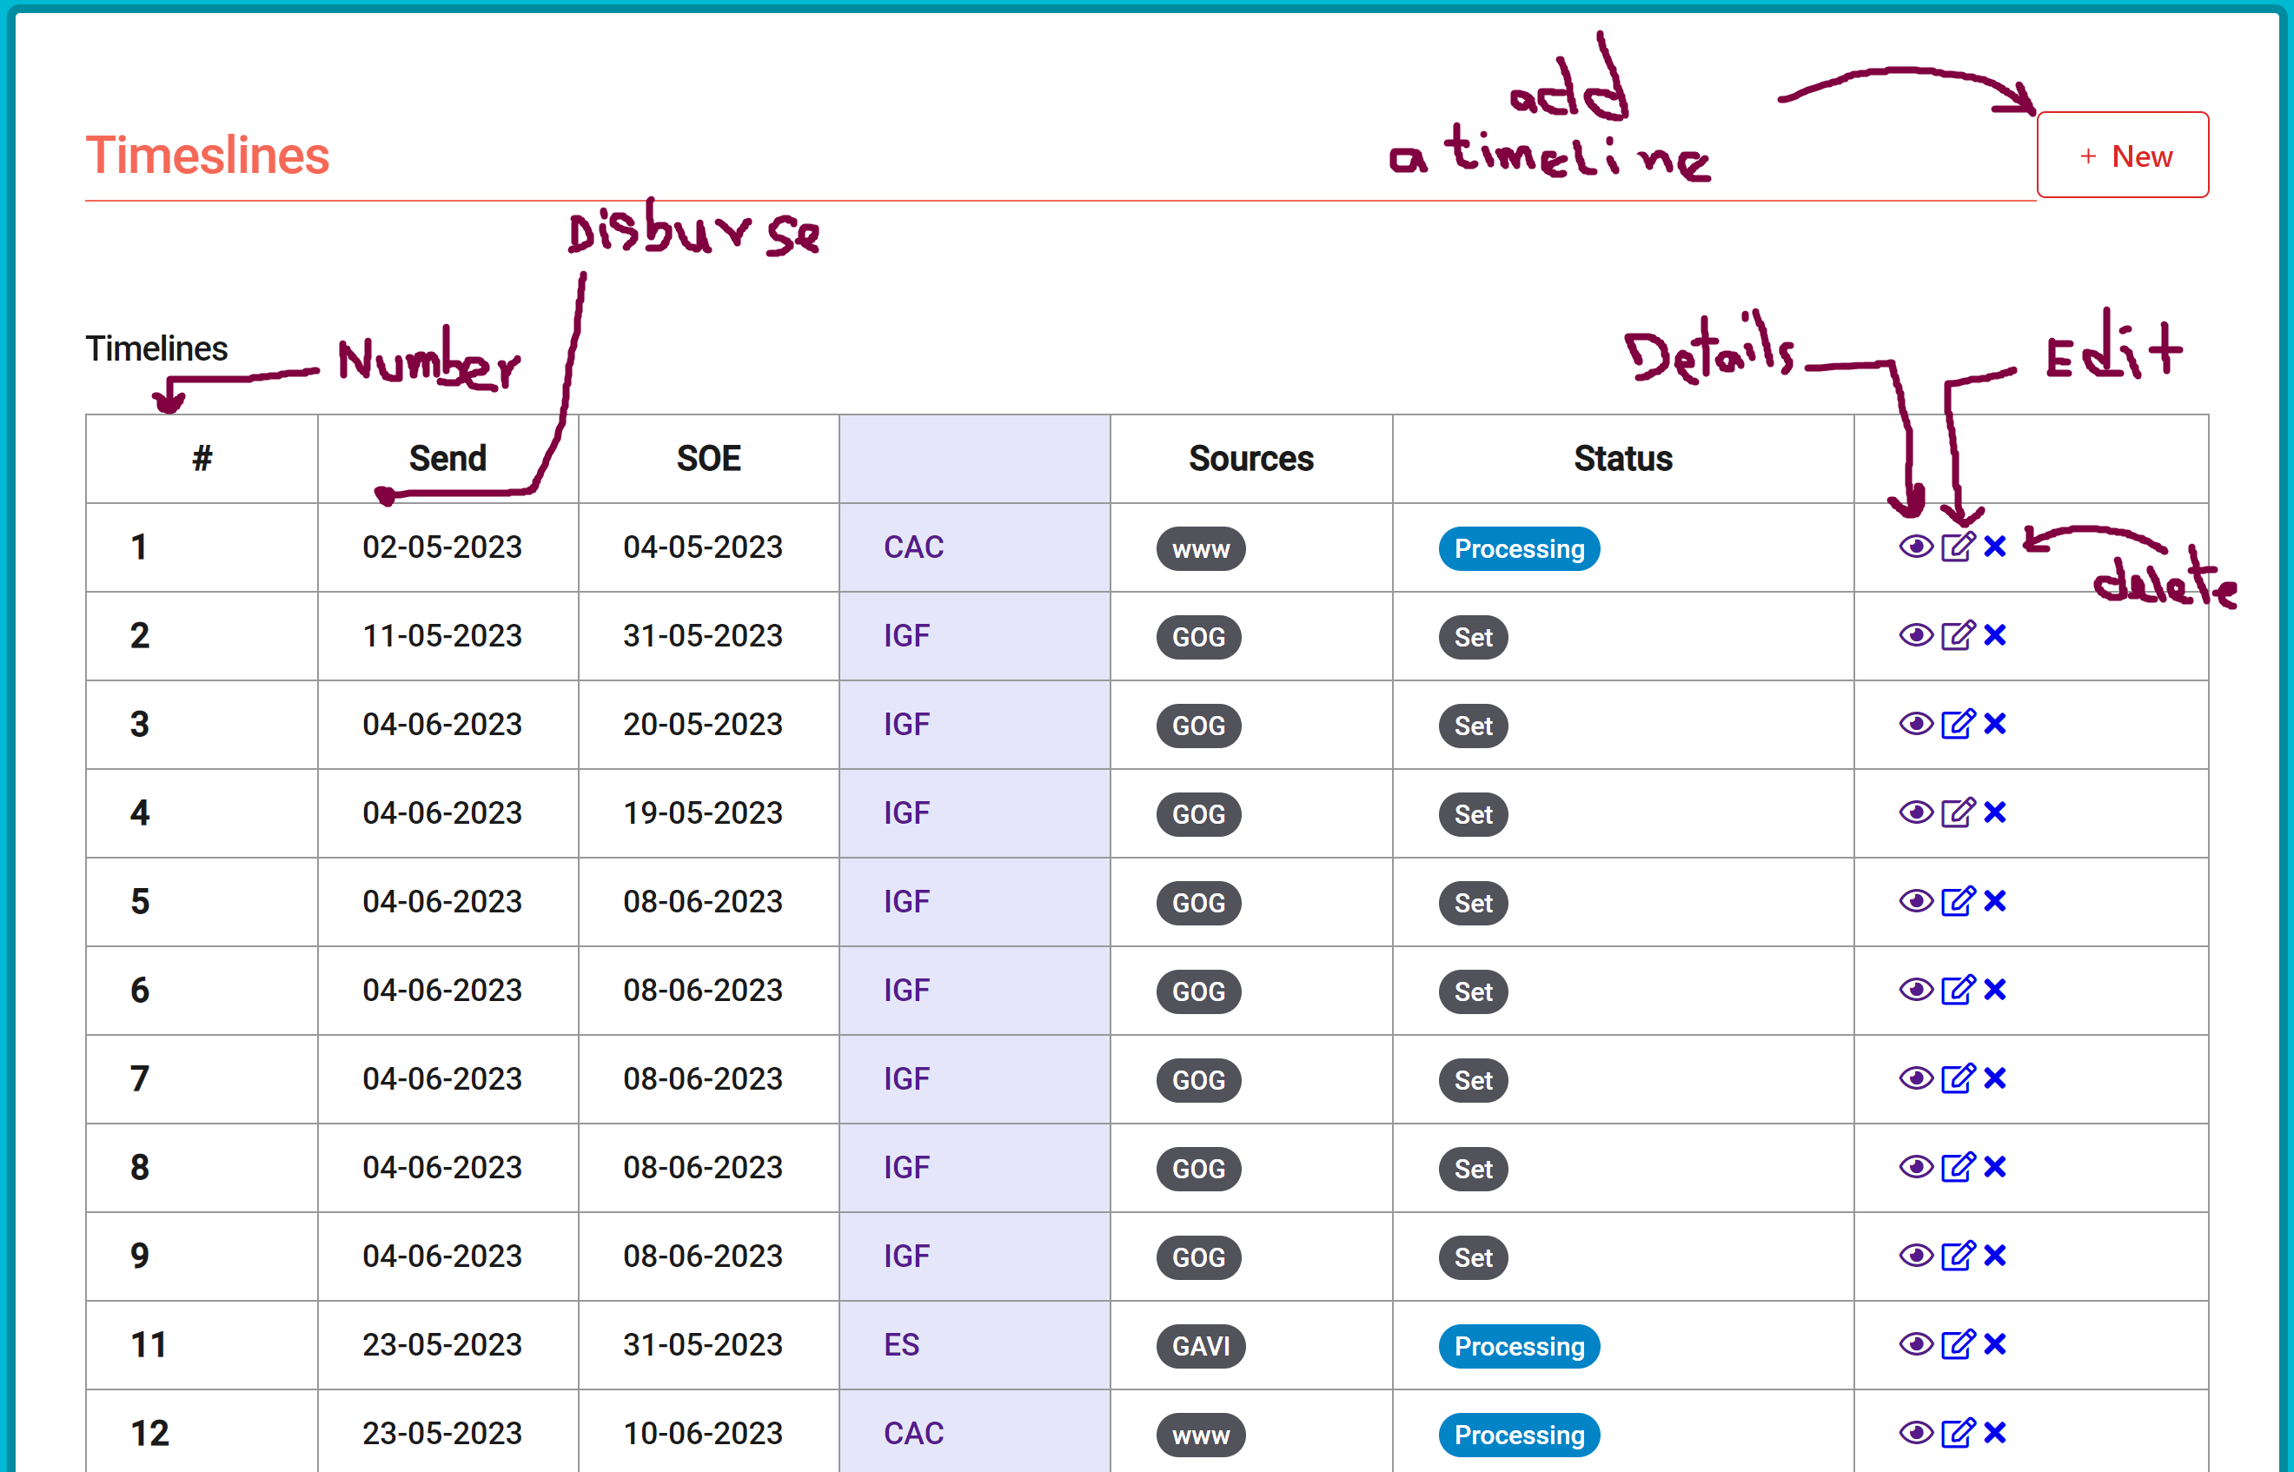Delete timeline row 5
The image size is (2294, 1472).
1995,901
